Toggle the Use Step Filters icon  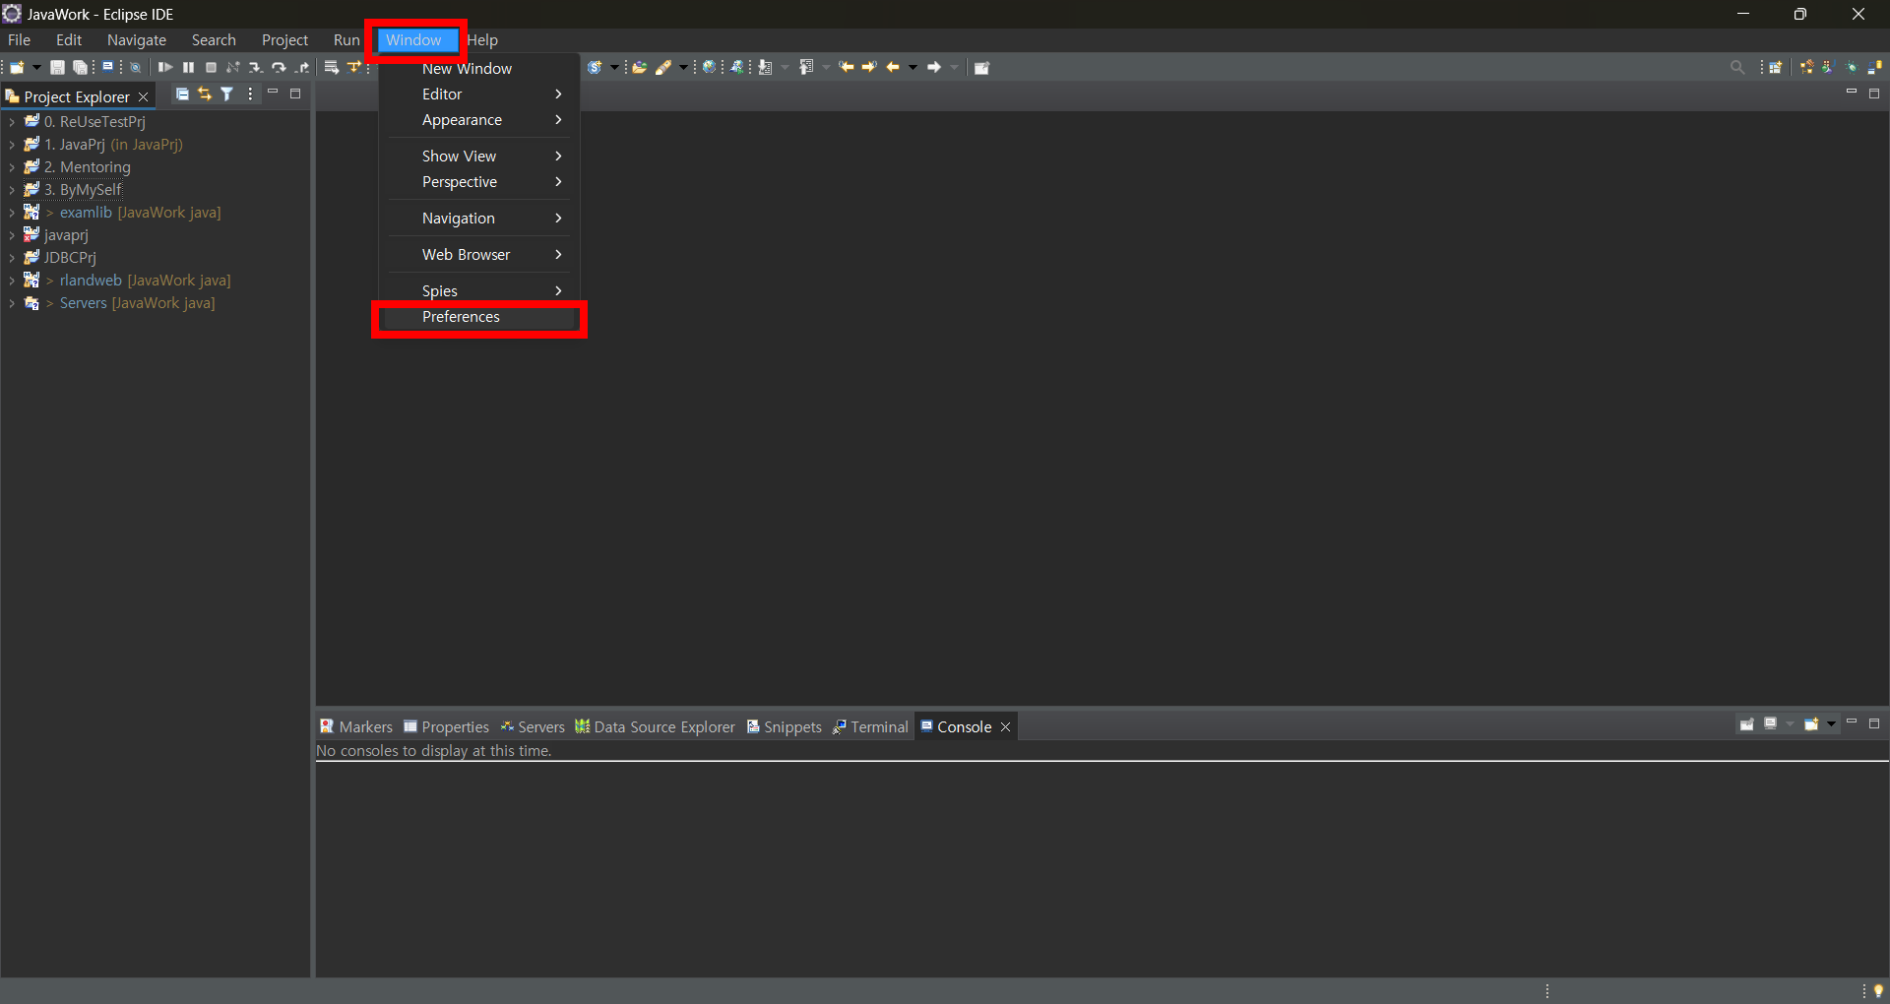(x=354, y=67)
